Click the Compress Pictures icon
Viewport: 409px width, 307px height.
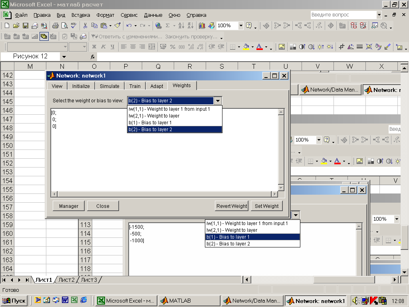tap(369, 47)
